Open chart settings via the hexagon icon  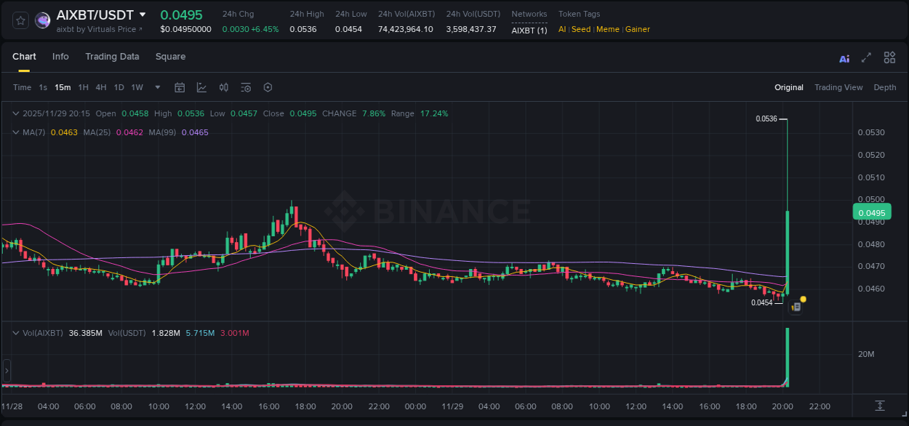268,87
